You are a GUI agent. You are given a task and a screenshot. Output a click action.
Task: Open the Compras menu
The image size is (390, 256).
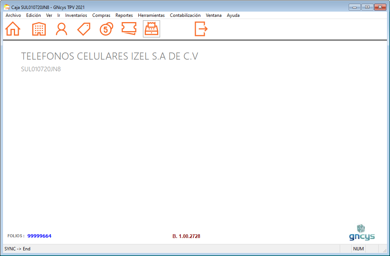pos(101,15)
